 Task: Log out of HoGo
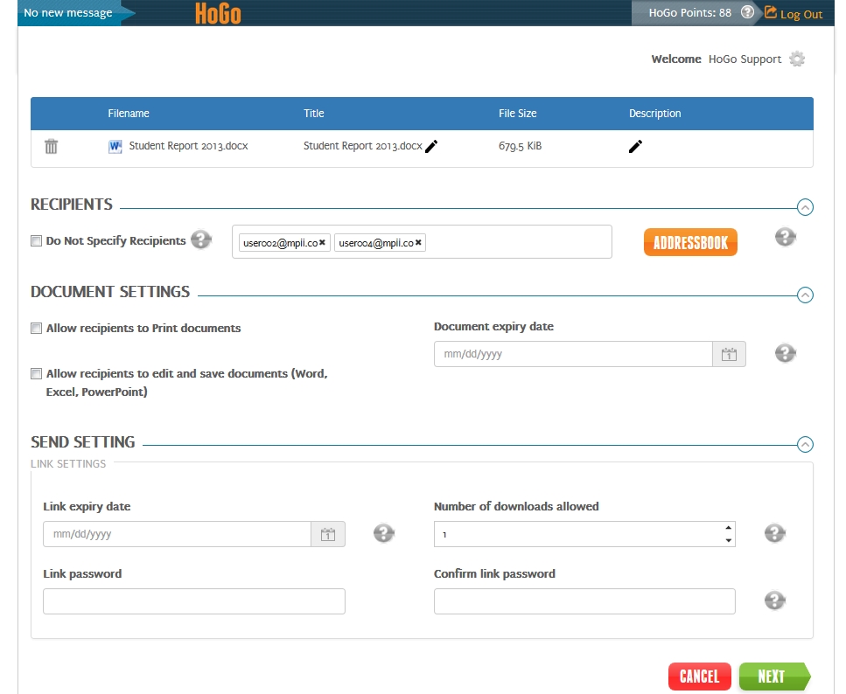[794, 14]
